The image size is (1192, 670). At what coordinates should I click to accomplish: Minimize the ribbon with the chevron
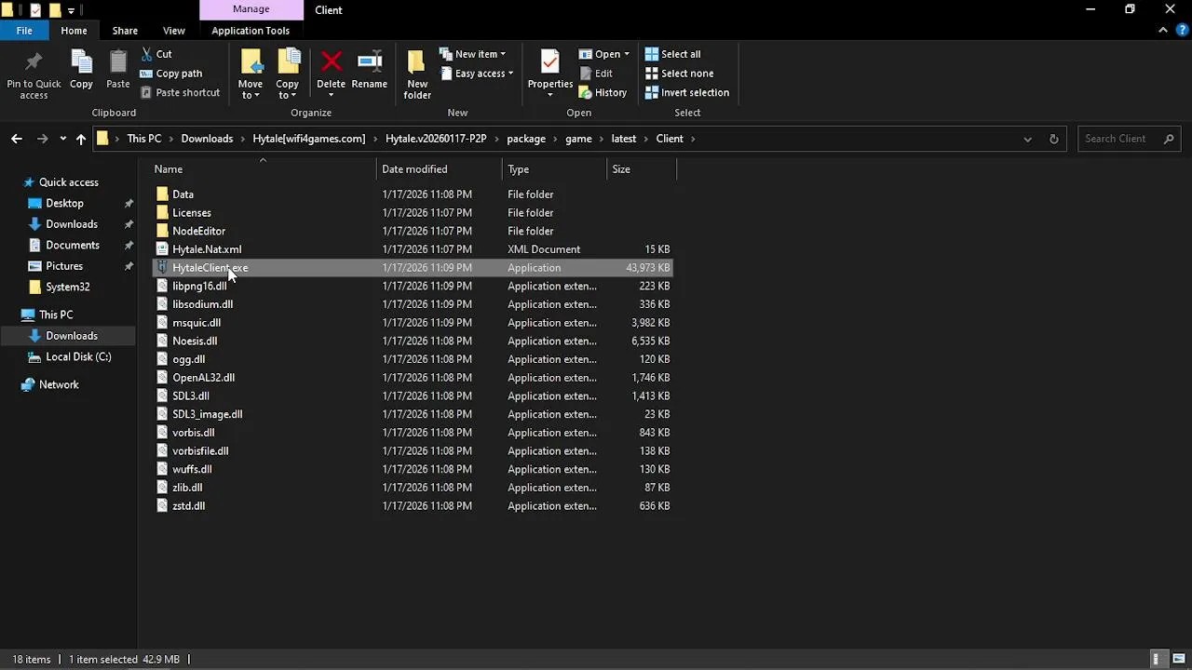click(x=1163, y=31)
